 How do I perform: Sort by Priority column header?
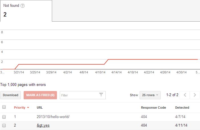click(19, 108)
